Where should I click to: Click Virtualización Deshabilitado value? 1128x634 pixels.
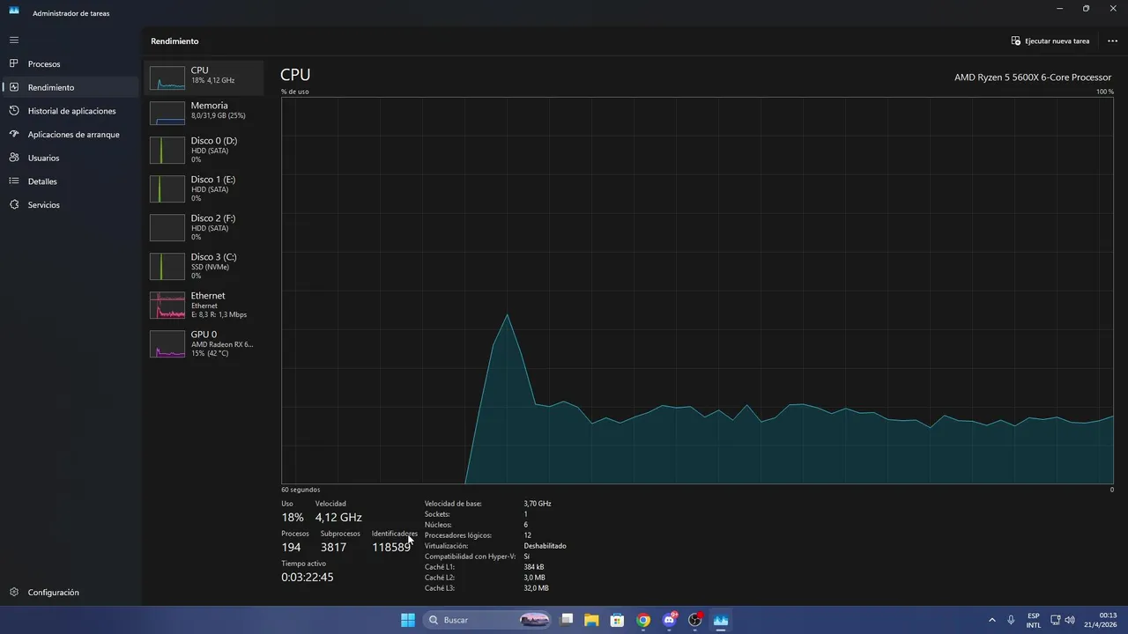click(545, 546)
